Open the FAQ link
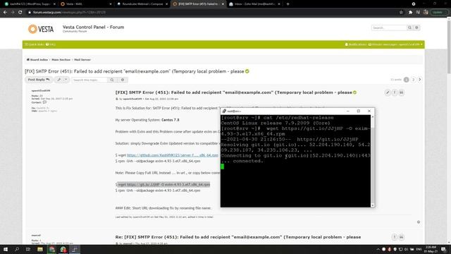451x254 pixels. point(51,44)
